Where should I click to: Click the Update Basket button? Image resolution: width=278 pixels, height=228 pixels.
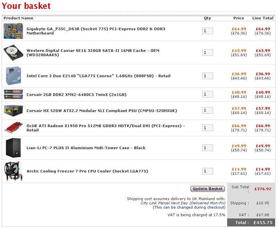[x=207, y=189]
